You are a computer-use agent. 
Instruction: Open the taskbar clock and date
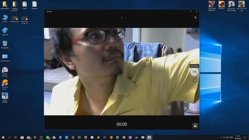pyautogui.click(x=238, y=137)
